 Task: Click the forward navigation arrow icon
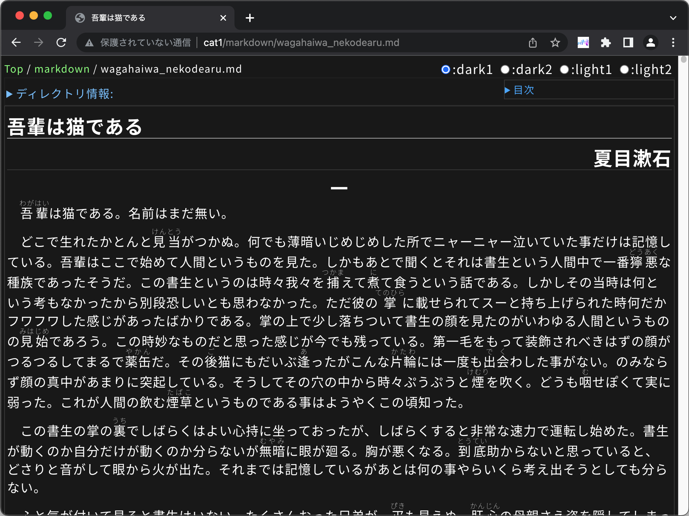(x=41, y=43)
